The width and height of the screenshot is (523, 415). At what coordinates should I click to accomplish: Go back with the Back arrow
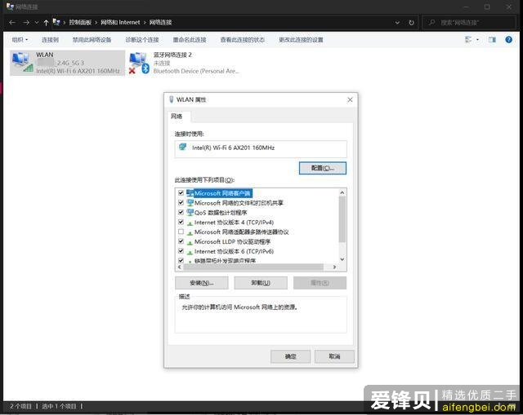click(x=12, y=22)
